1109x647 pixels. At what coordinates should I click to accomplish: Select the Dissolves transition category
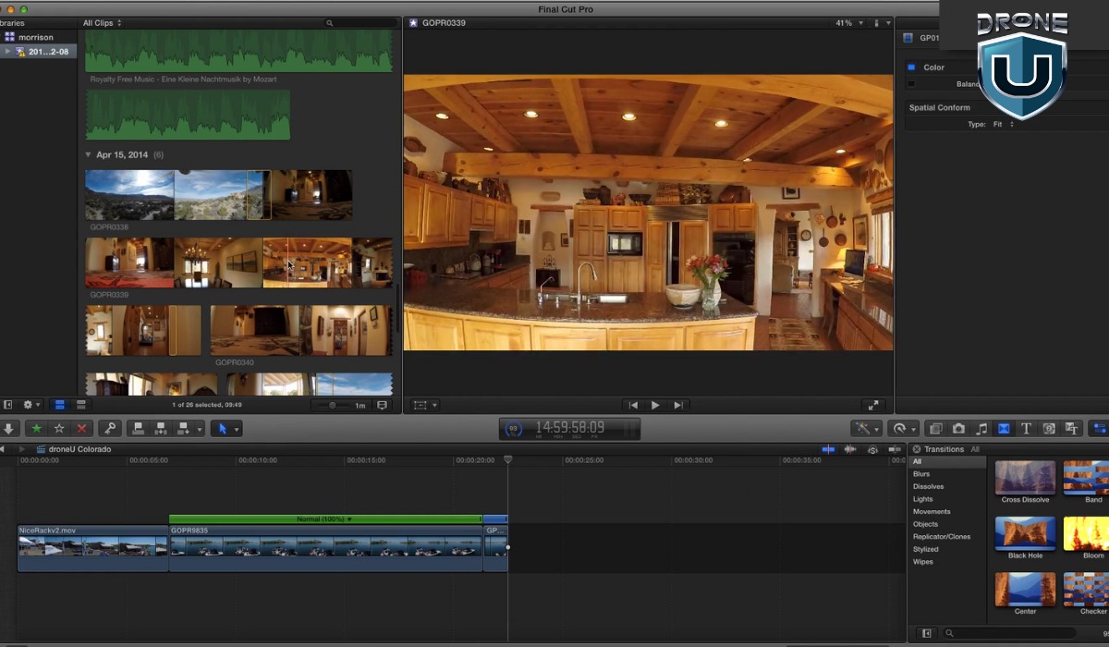click(928, 486)
